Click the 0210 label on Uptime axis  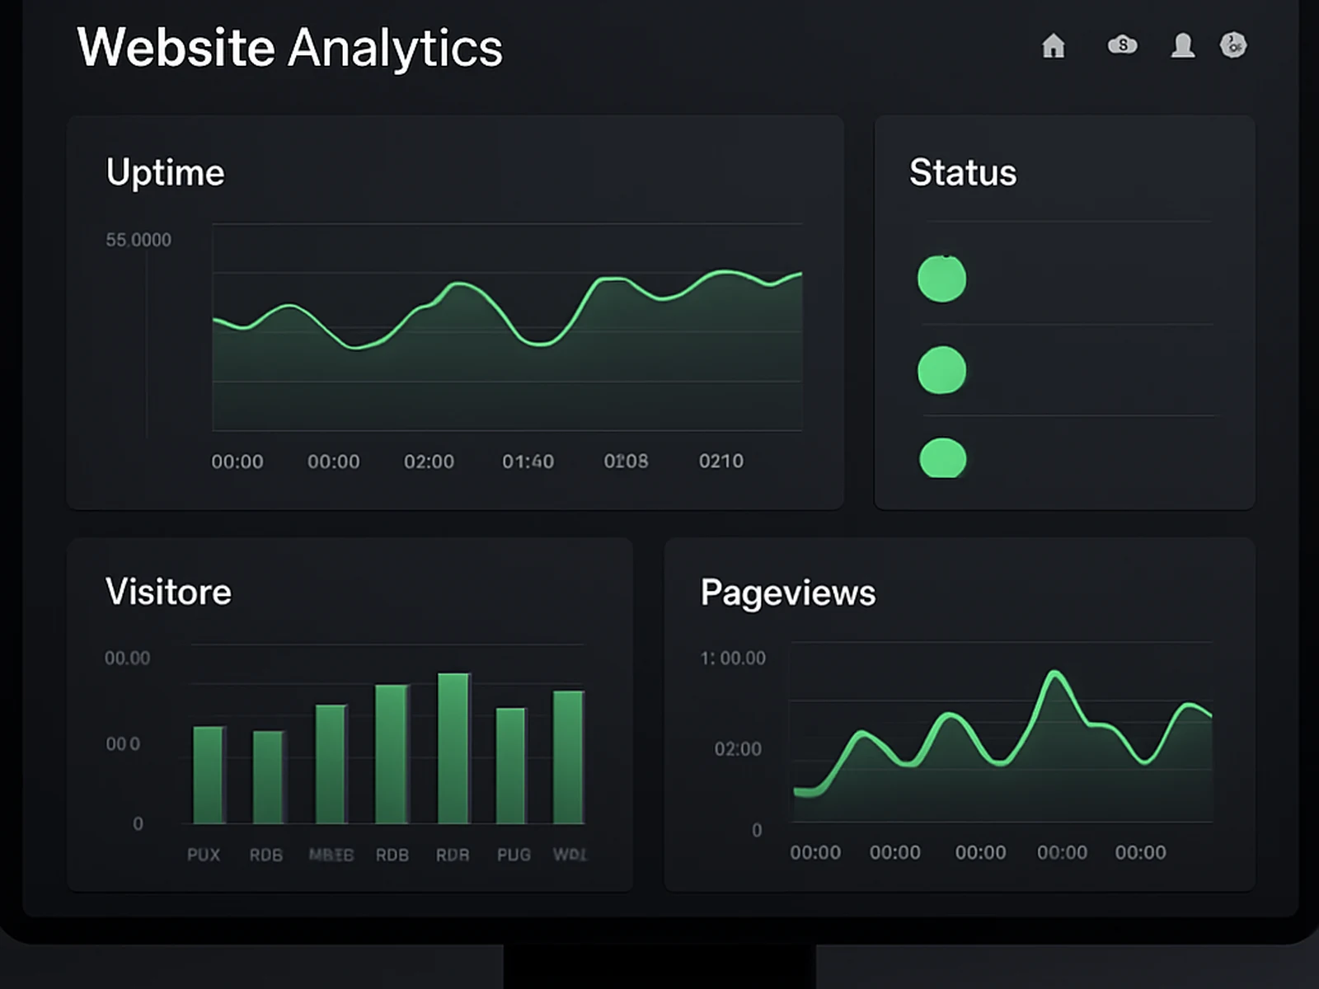(721, 462)
